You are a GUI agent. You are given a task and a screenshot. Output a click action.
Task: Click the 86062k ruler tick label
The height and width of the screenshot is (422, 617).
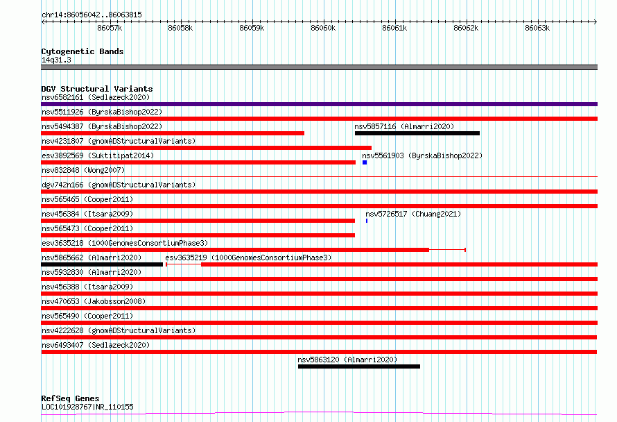tap(466, 28)
